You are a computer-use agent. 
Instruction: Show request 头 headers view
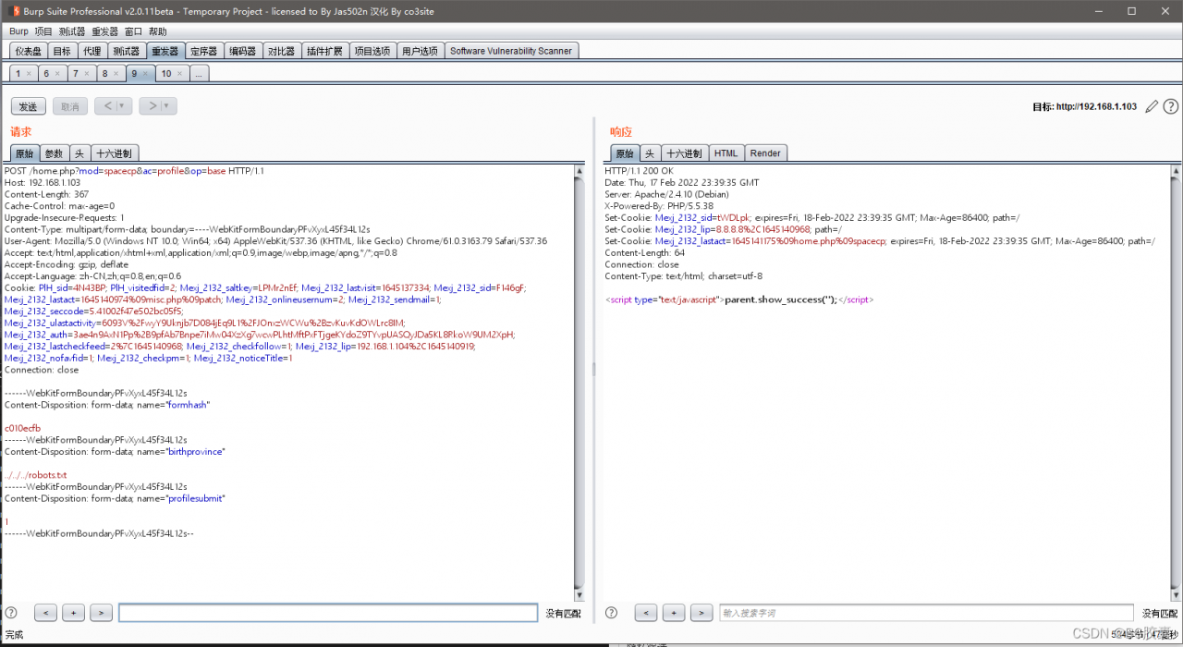[79, 153]
